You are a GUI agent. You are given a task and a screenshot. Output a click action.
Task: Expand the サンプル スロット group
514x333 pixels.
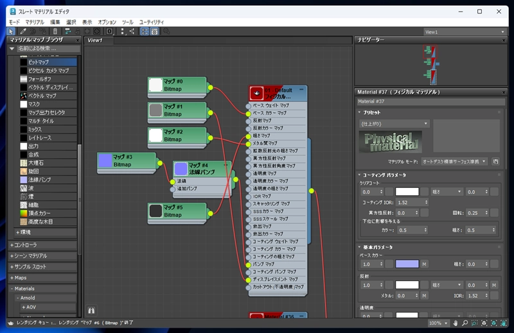[x=42, y=266]
